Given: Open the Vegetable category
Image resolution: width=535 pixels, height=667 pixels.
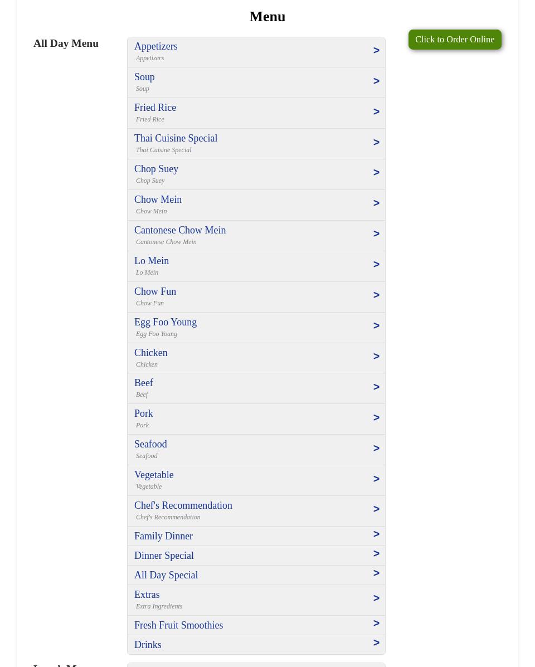Looking at the screenshot, I should pos(154,475).
